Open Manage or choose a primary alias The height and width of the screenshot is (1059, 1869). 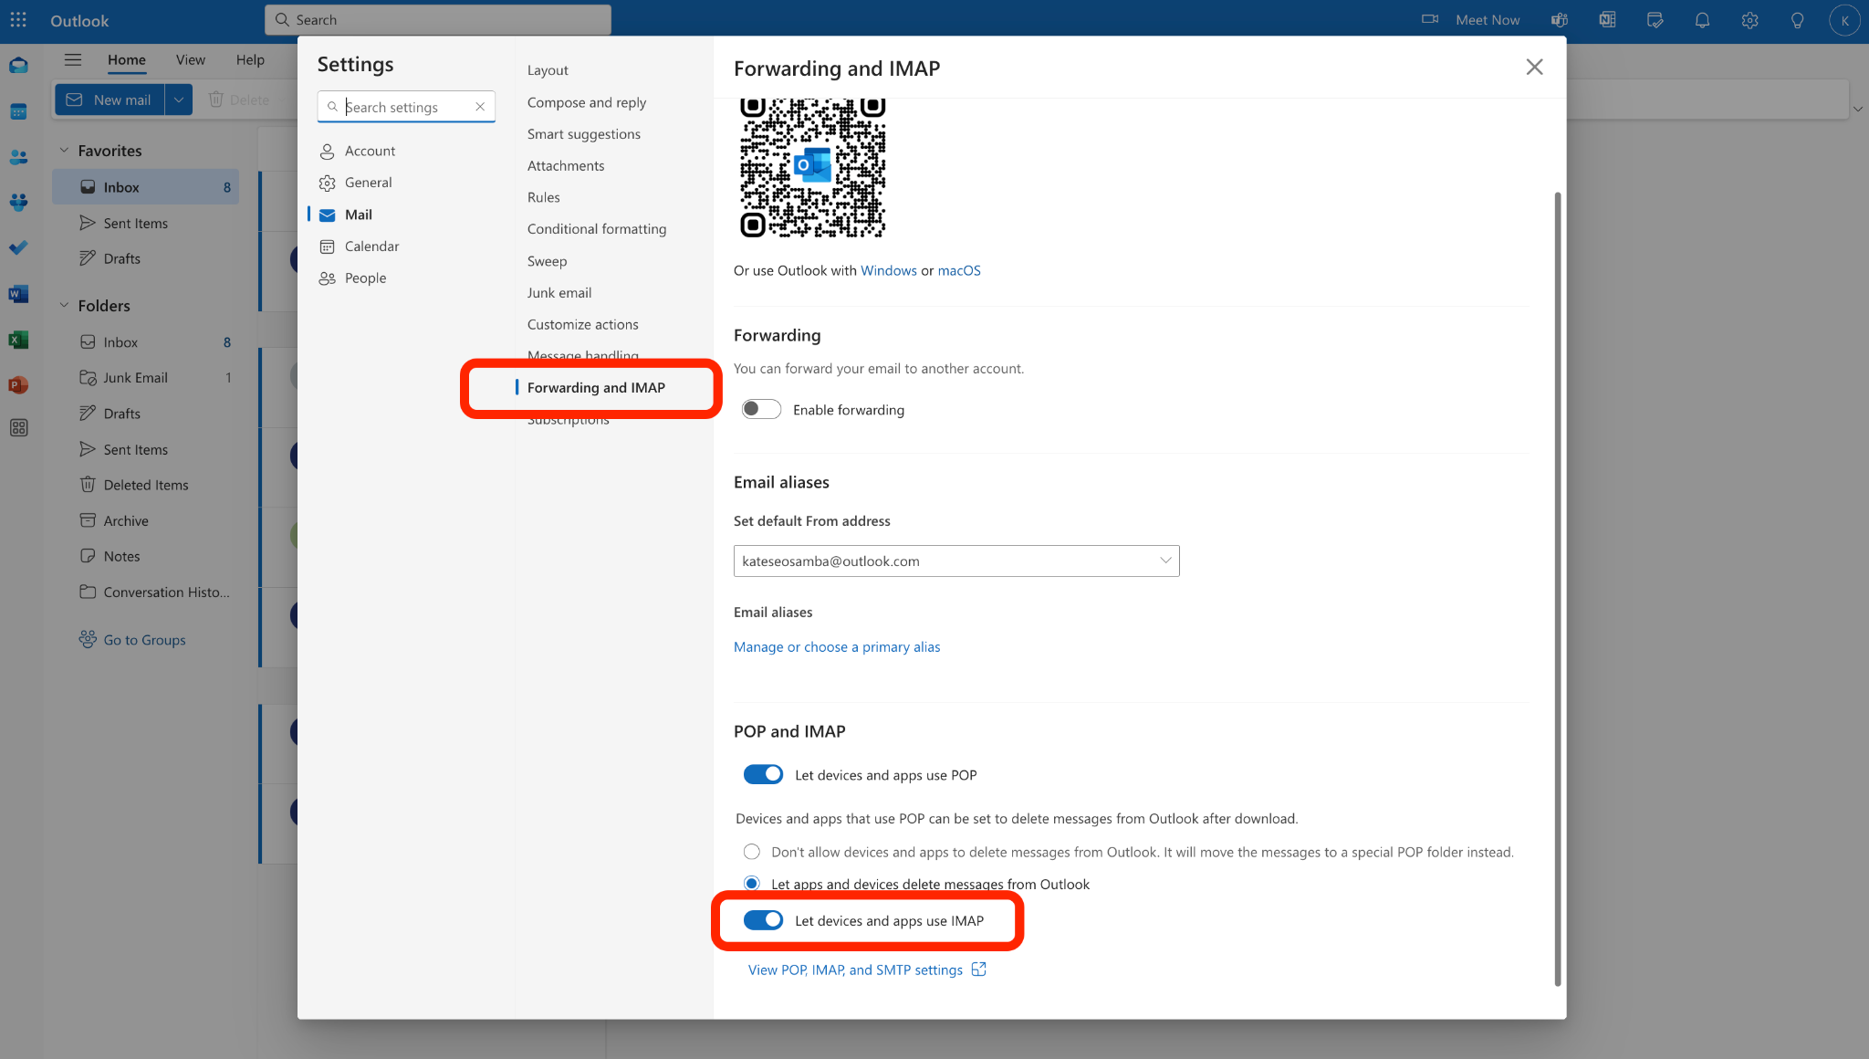837,646
